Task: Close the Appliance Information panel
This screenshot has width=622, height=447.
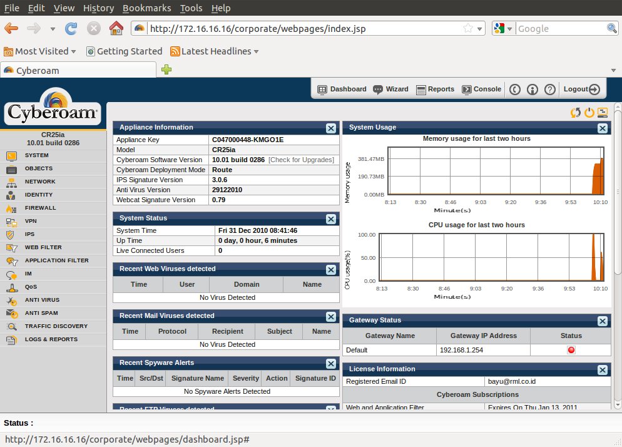Action: [331, 128]
